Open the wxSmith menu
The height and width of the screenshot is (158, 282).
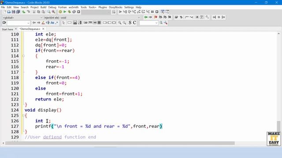74,7
